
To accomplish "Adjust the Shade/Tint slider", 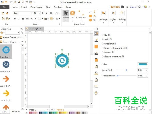I will click(126, 70).
